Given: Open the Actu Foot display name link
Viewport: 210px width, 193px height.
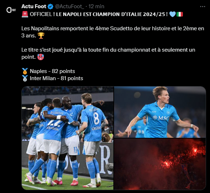Looking at the screenshot, I should (34, 6).
